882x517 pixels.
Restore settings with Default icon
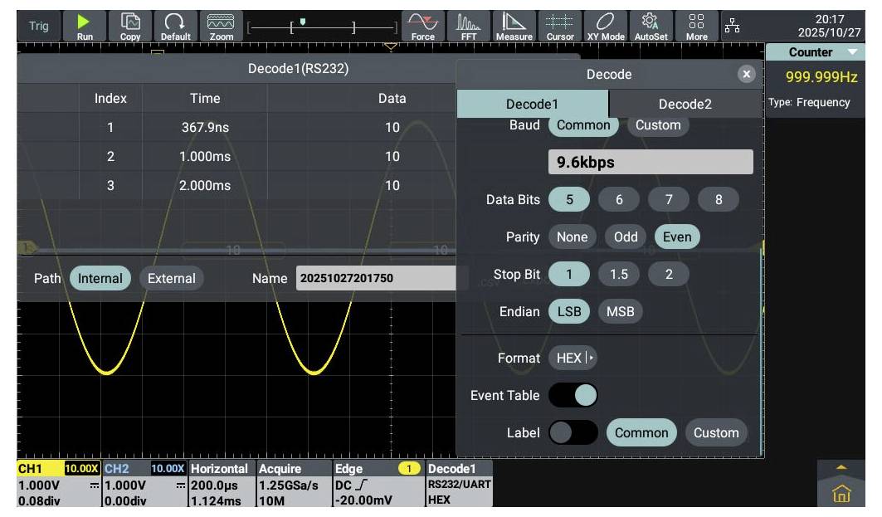pos(175,26)
